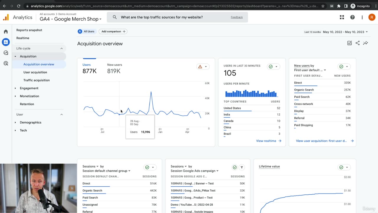Open Traffic acquisition report
The height and width of the screenshot is (213, 378).
37,80
